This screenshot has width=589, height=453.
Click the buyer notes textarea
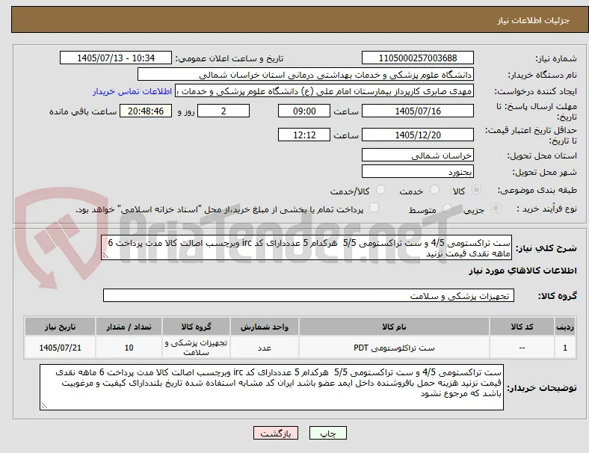point(271,387)
